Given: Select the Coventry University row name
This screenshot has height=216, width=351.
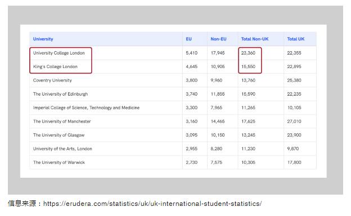Looking at the screenshot, I should (52, 80).
